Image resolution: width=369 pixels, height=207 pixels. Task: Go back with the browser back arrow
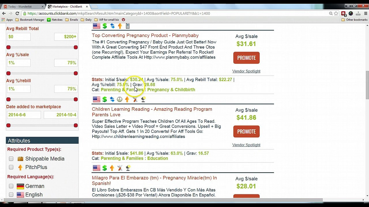pyautogui.click(x=4, y=13)
